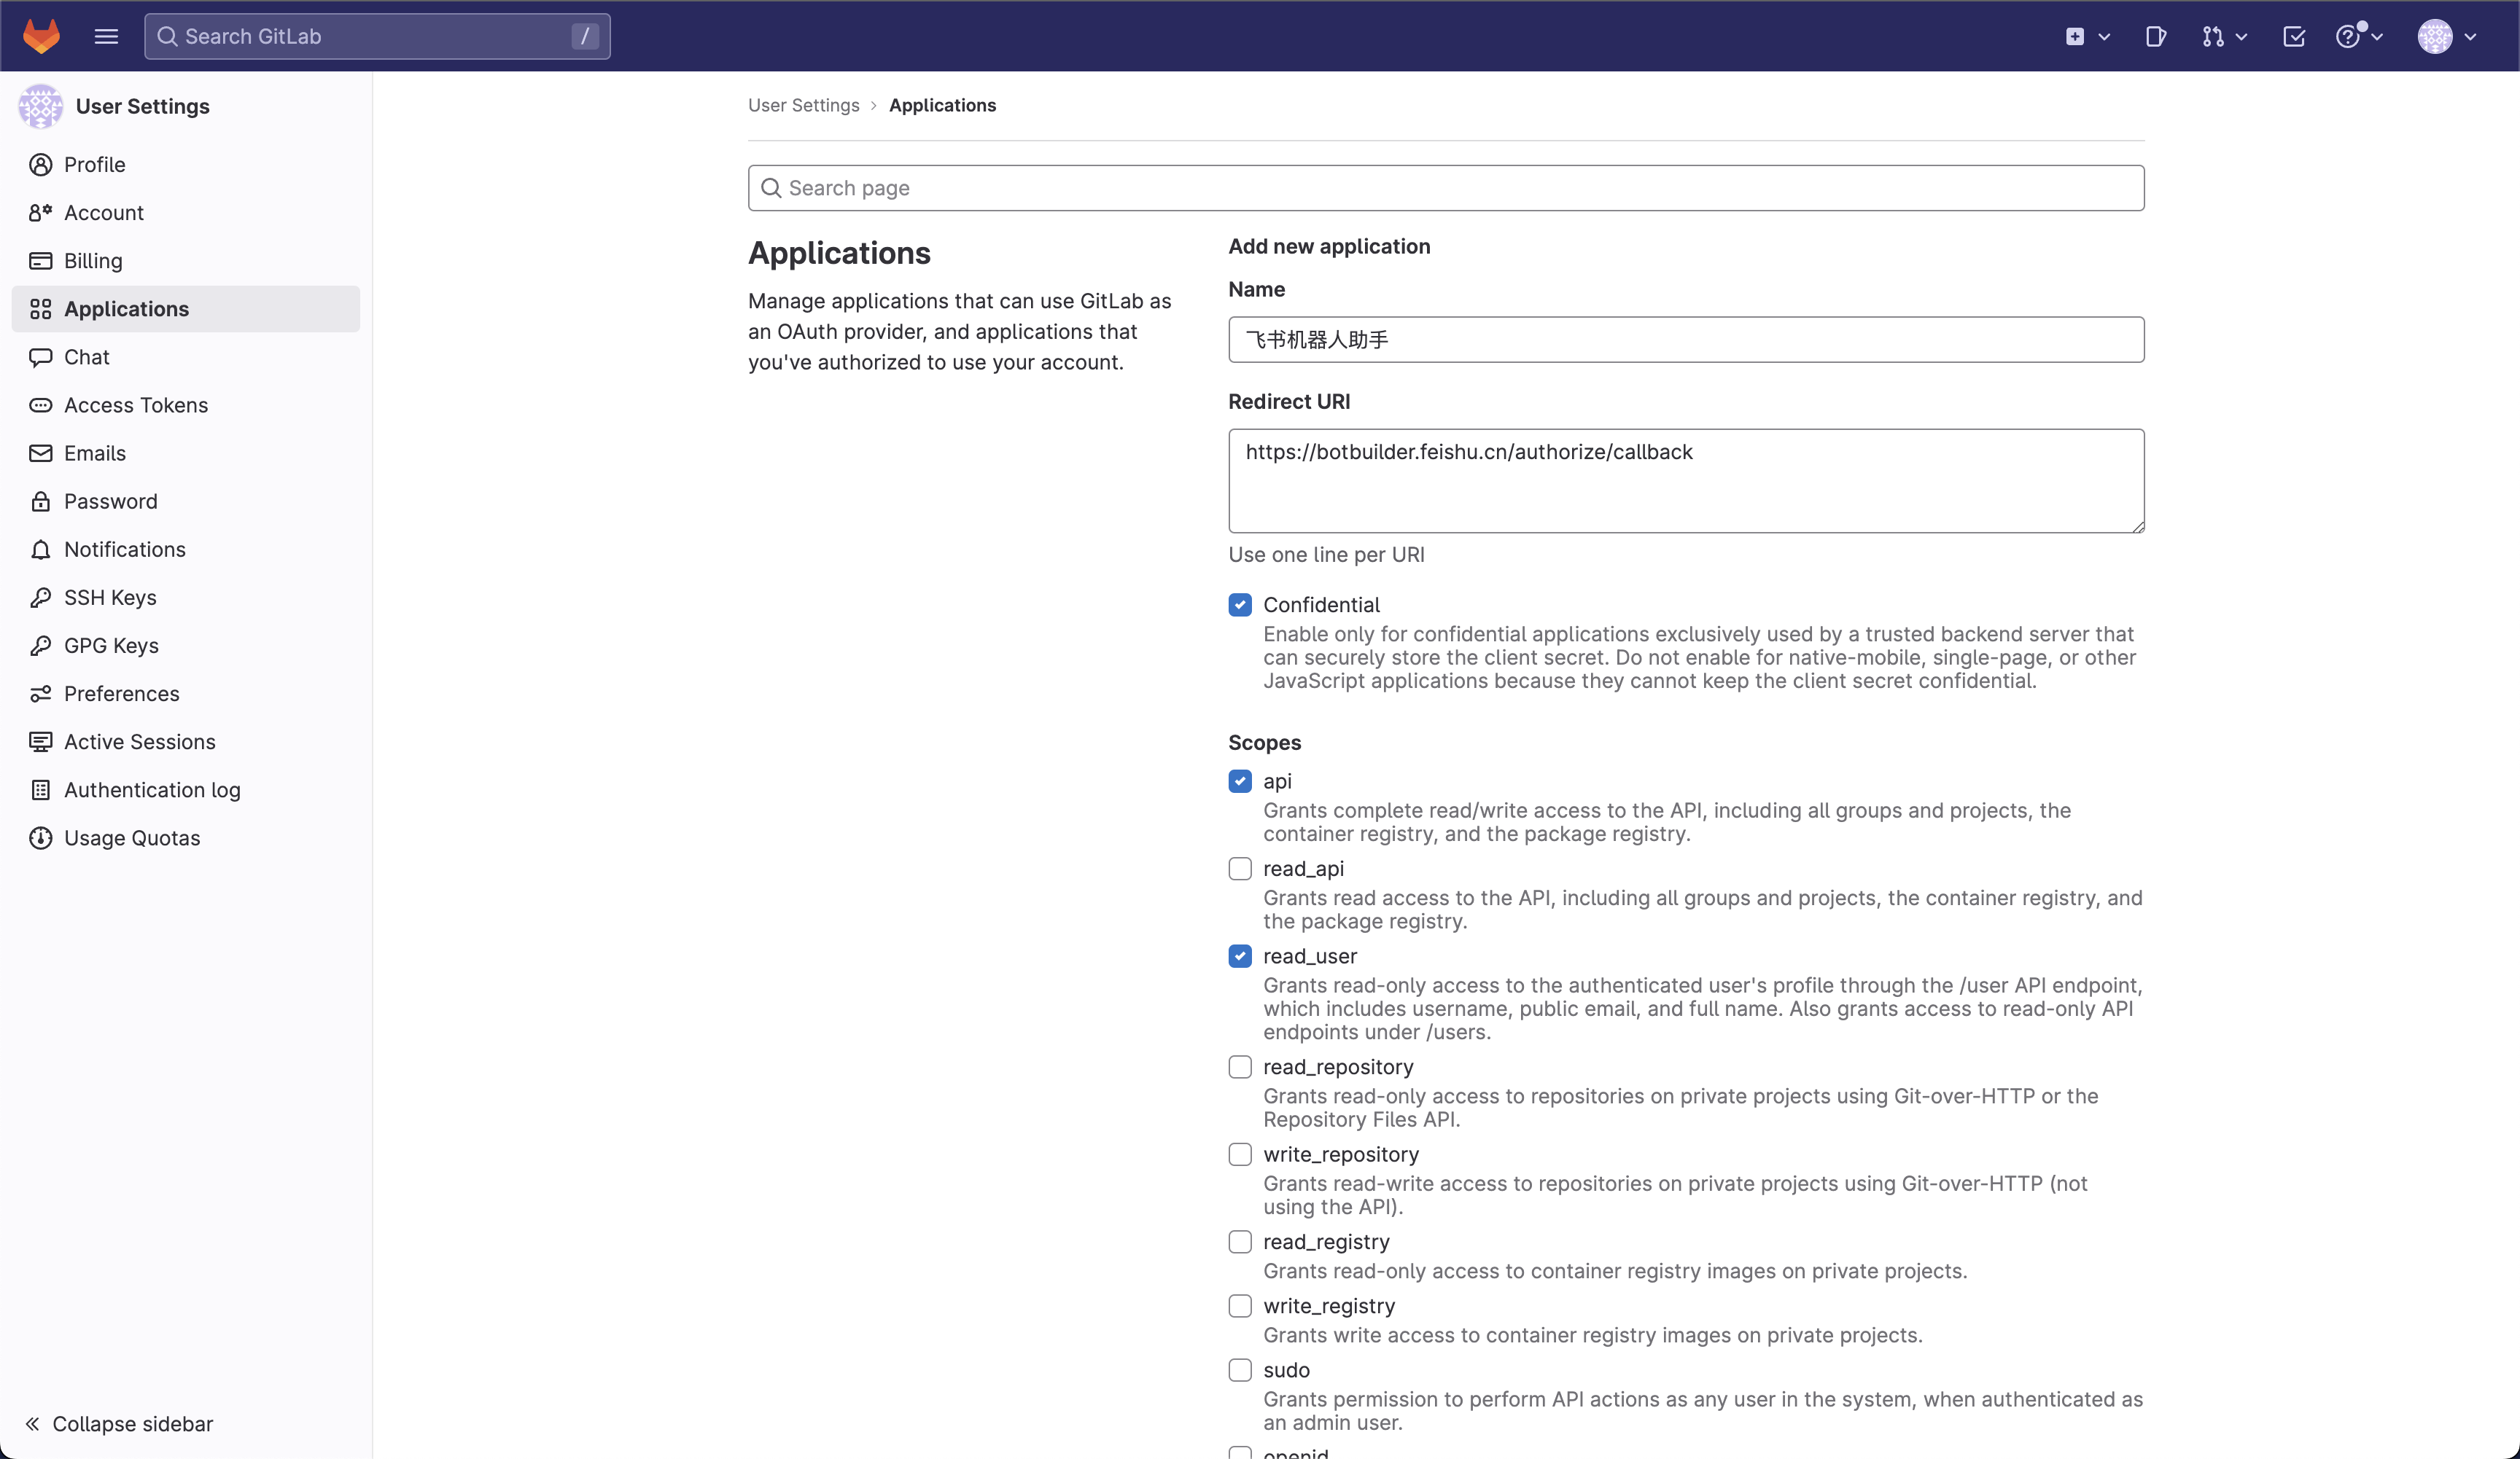Uncheck the read_user scope
The width and height of the screenshot is (2520, 1459).
(x=1240, y=956)
